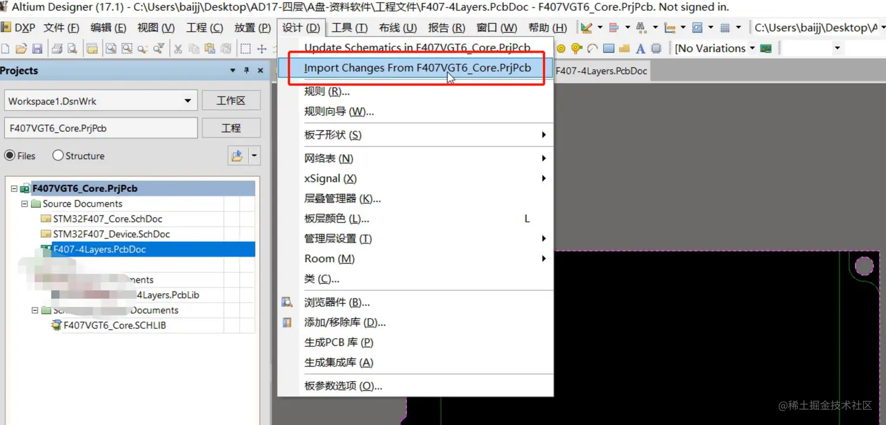Collapse the F407VGT6_Core.PrjPcb tree node
This screenshot has width=886, height=425.
pyautogui.click(x=14, y=188)
